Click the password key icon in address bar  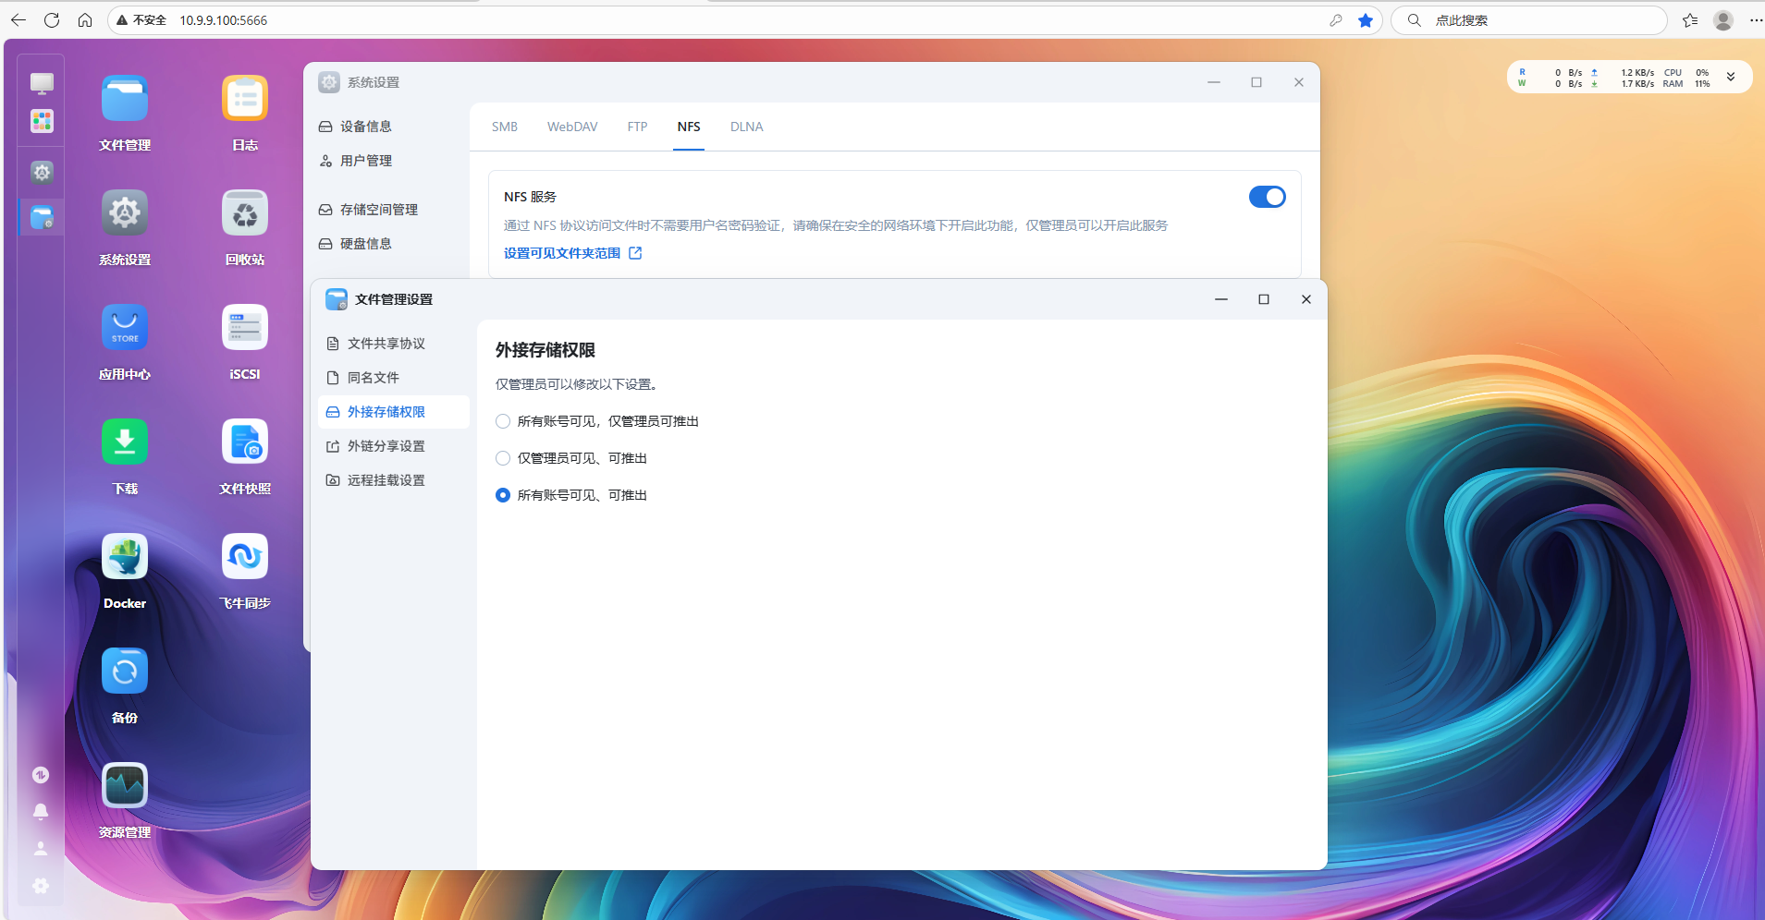tap(1336, 20)
